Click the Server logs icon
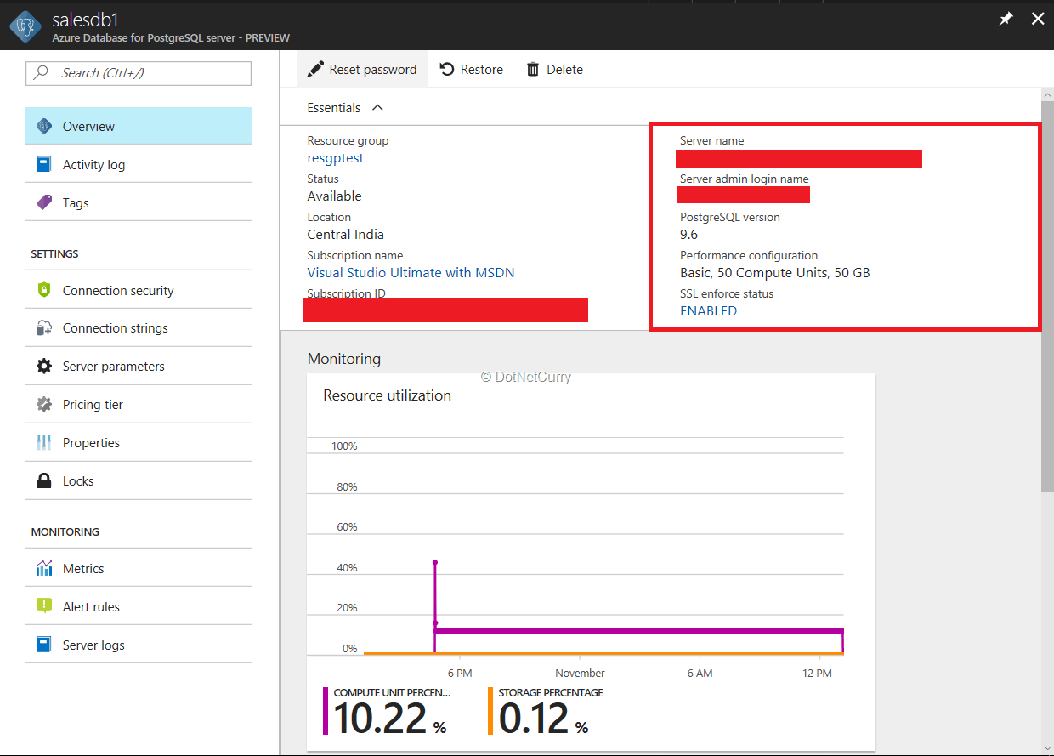Viewport: 1054px width, 756px height. point(44,645)
